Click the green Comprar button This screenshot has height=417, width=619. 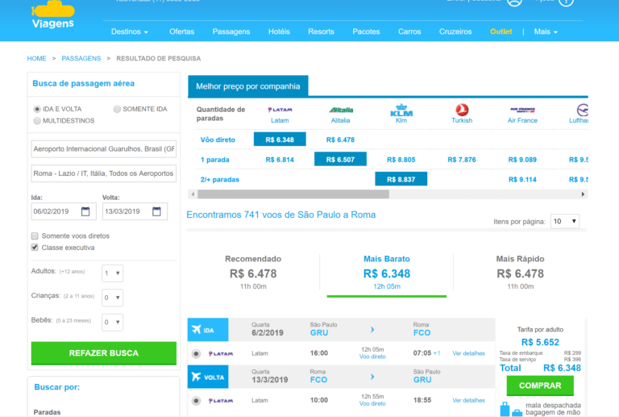540,386
